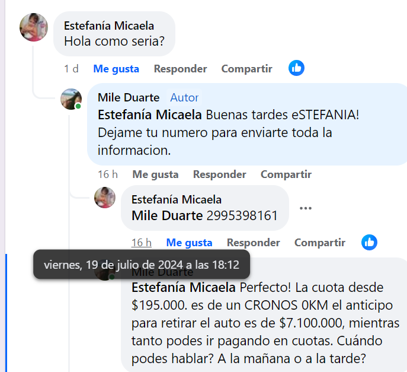Reply to Mile Duarte's "Buenas tardes" comment
The width and height of the screenshot is (407, 372).
coord(219,174)
